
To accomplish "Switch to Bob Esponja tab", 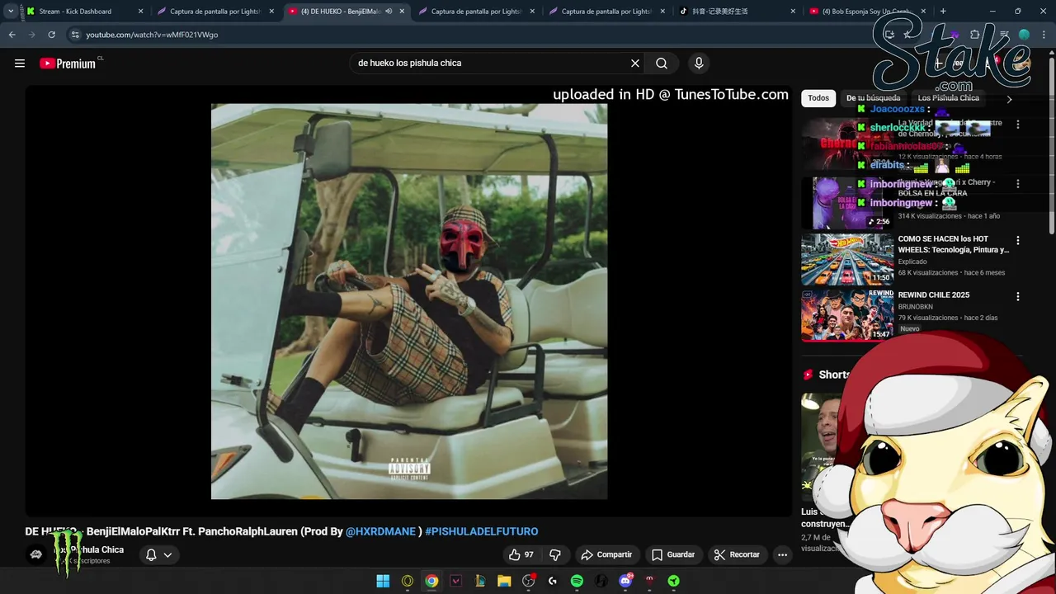I will coord(866,12).
